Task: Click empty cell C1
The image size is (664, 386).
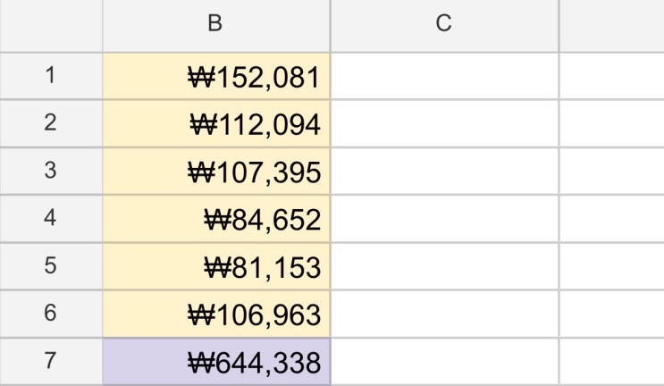Action: tap(443, 77)
